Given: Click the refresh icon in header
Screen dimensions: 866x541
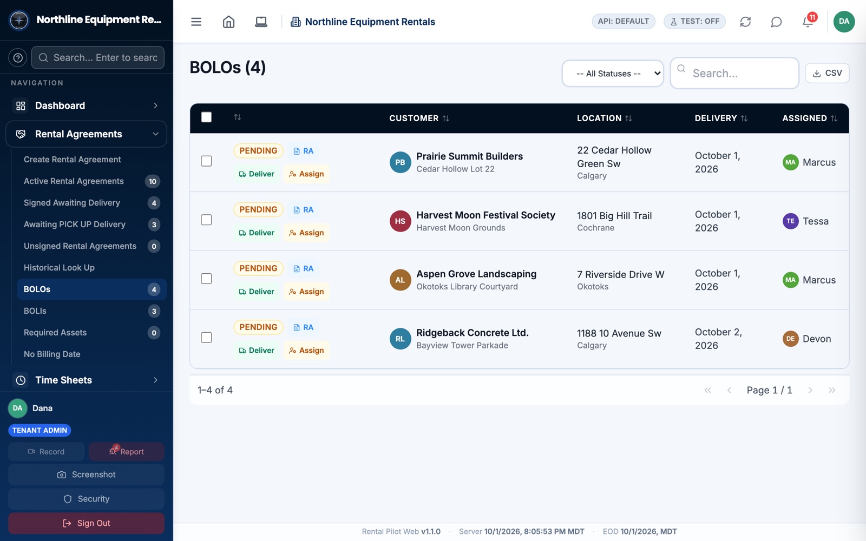Looking at the screenshot, I should (745, 22).
